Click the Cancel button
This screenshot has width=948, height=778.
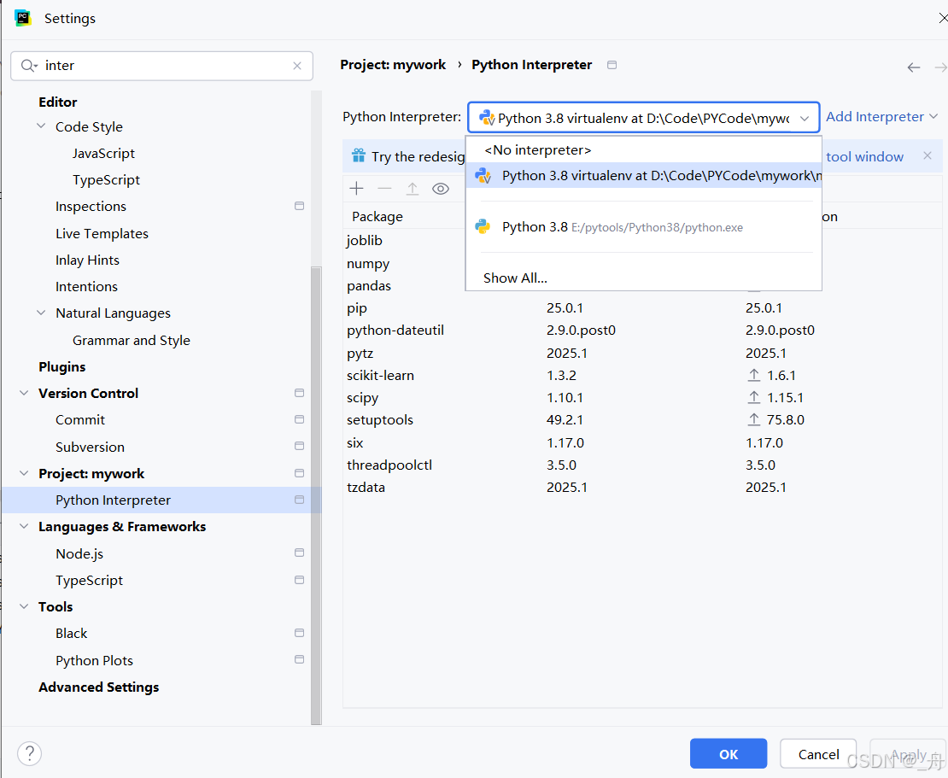pyautogui.click(x=818, y=754)
